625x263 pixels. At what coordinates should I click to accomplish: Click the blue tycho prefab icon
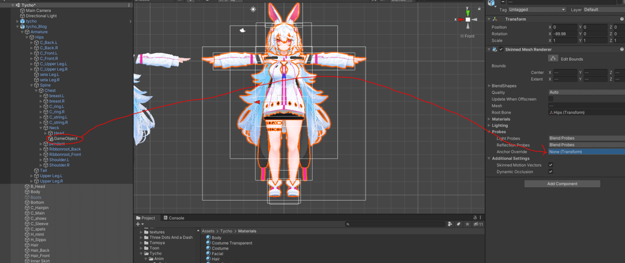click(x=22, y=21)
